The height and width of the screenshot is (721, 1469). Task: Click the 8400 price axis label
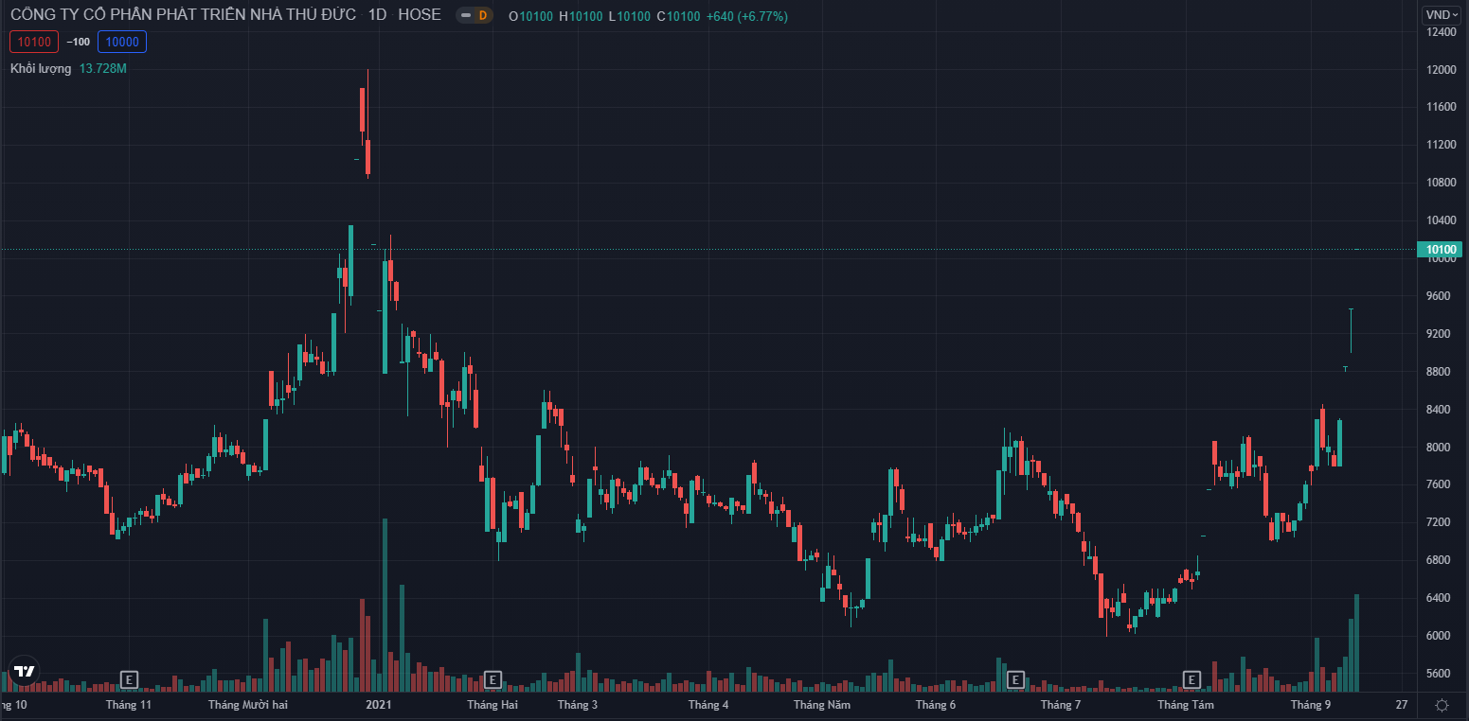tap(1441, 410)
